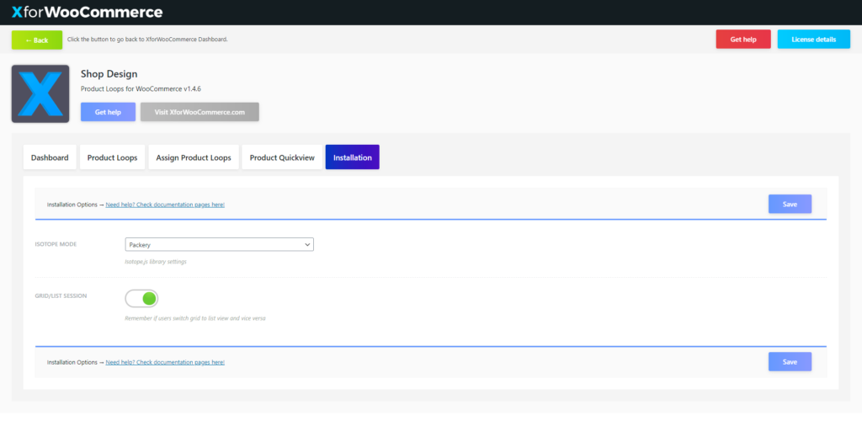The image size is (862, 442).
Task: Click the blue Get help button under Shop Design
Action: pyautogui.click(x=108, y=112)
